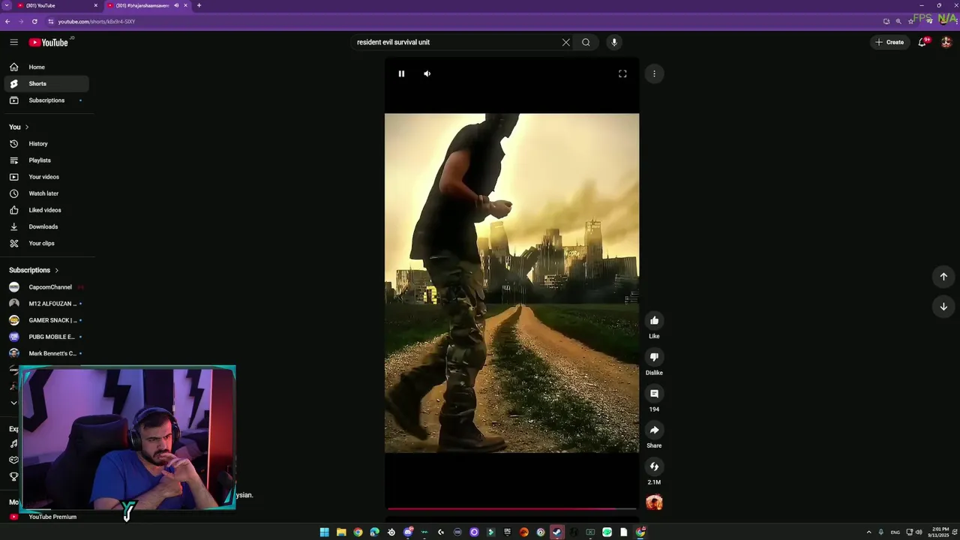Image resolution: width=960 pixels, height=540 pixels.
Task: Click the browser address bar URL
Action: tap(97, 21)
